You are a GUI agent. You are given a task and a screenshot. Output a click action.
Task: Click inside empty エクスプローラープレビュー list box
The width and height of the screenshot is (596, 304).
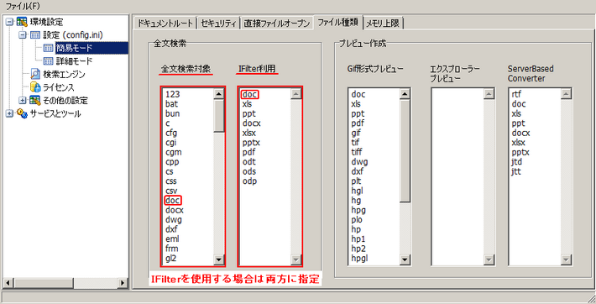457,177
